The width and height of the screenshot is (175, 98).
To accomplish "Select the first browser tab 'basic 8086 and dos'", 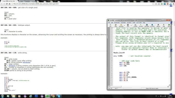I will [x=9, y=1].
